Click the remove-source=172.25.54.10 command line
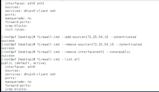This screenshot has width=159, height=92. tap(71, 44)
